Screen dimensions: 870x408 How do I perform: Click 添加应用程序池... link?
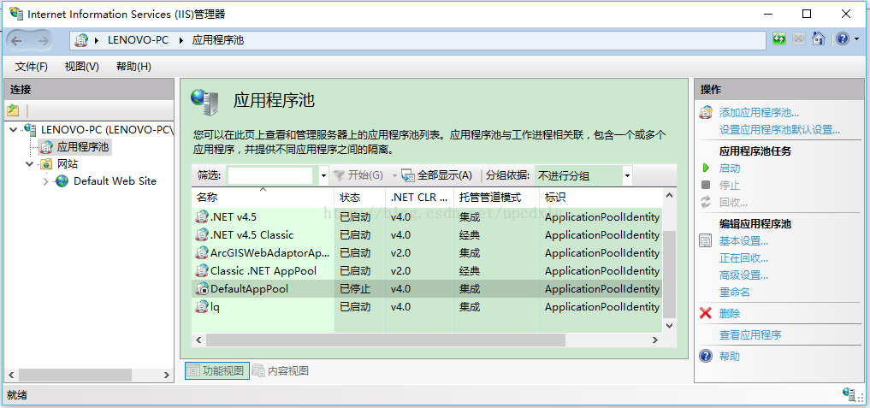(x=759, y=113)
